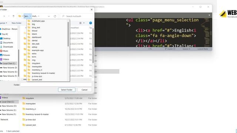Open address bar history dropdown chevron
Screen dimensions: 237x133
click(x=49, y=16)
